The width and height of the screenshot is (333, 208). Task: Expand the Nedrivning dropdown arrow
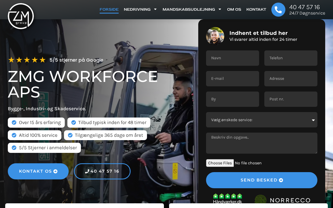click(155, 9)
